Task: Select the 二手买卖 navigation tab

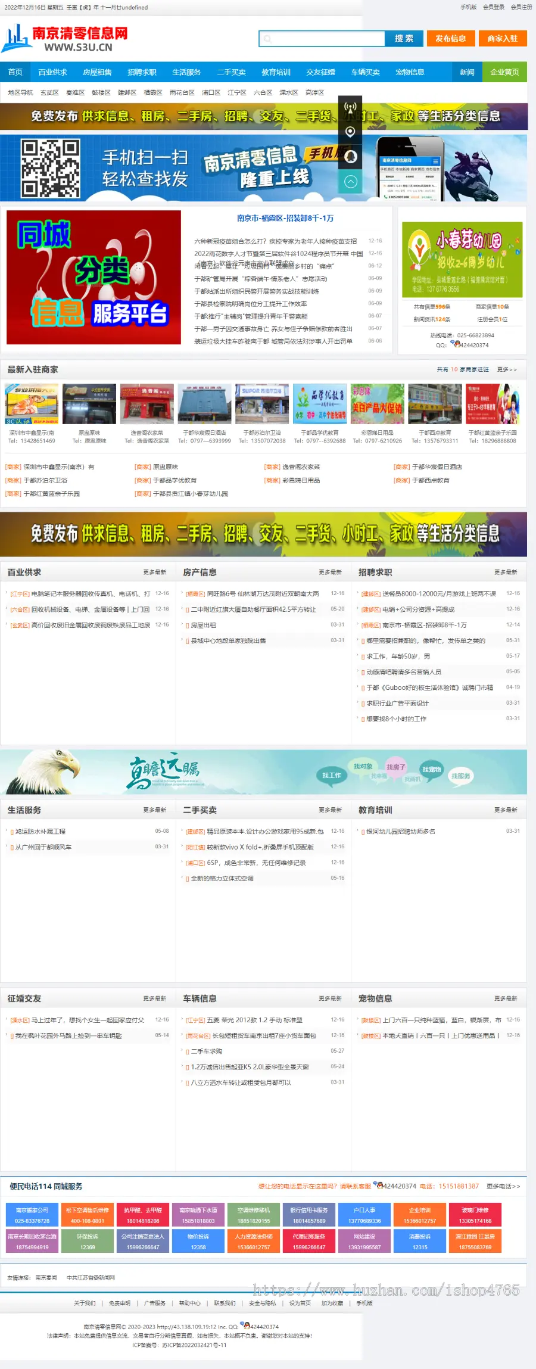Action: [x=232, y=72]
